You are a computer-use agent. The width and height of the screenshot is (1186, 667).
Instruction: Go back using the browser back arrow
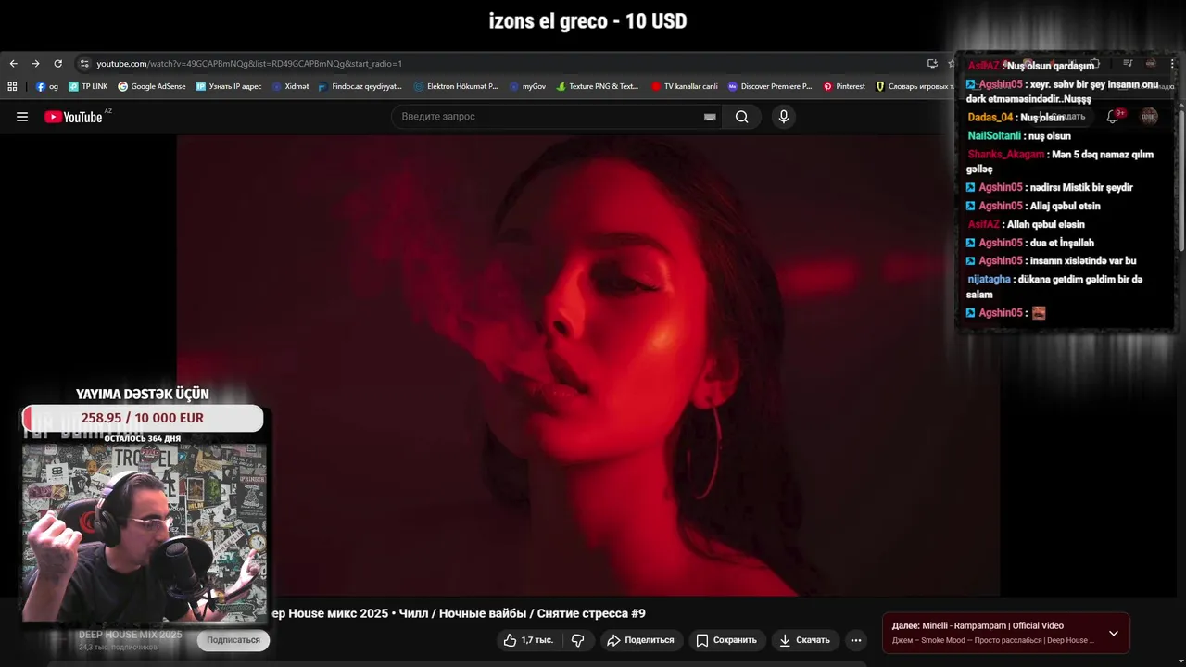coord(13,64)
